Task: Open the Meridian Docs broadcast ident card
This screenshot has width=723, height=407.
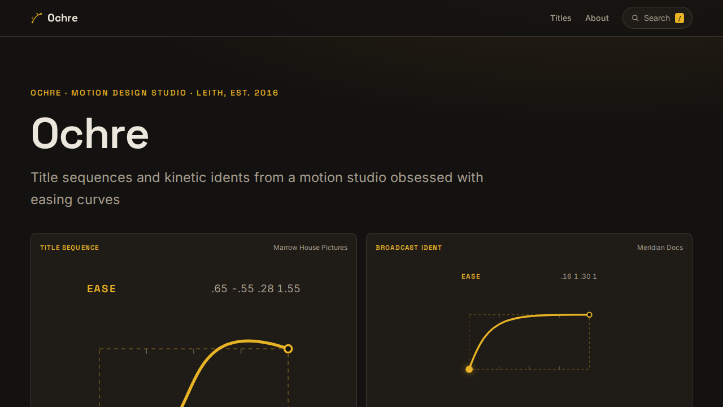Action: [529, 320]
